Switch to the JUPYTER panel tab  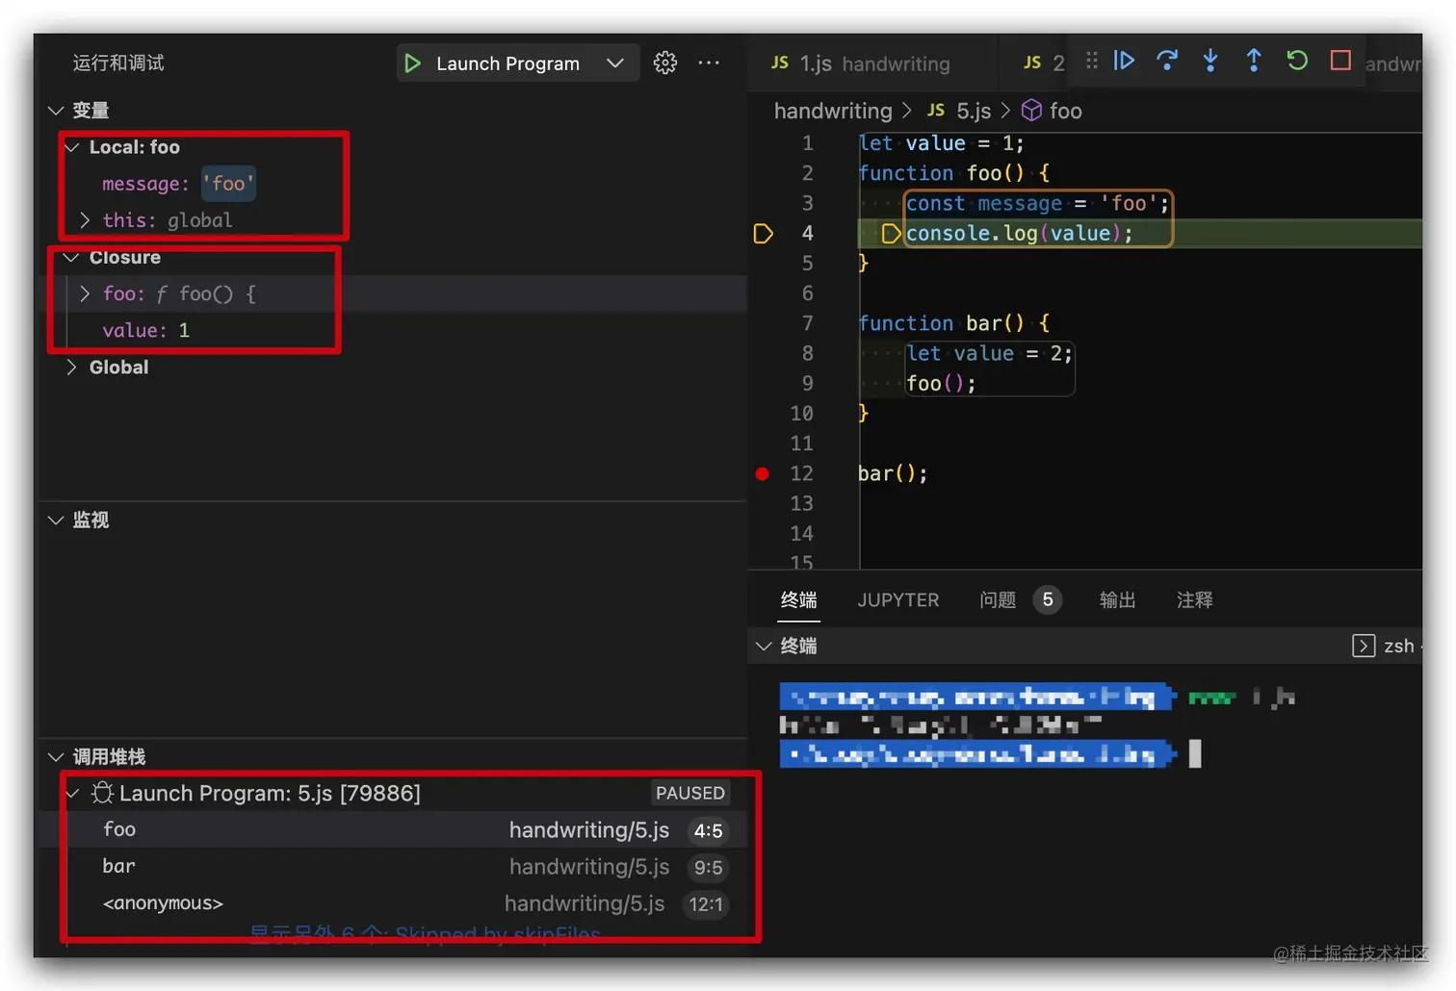click(897, 600)
